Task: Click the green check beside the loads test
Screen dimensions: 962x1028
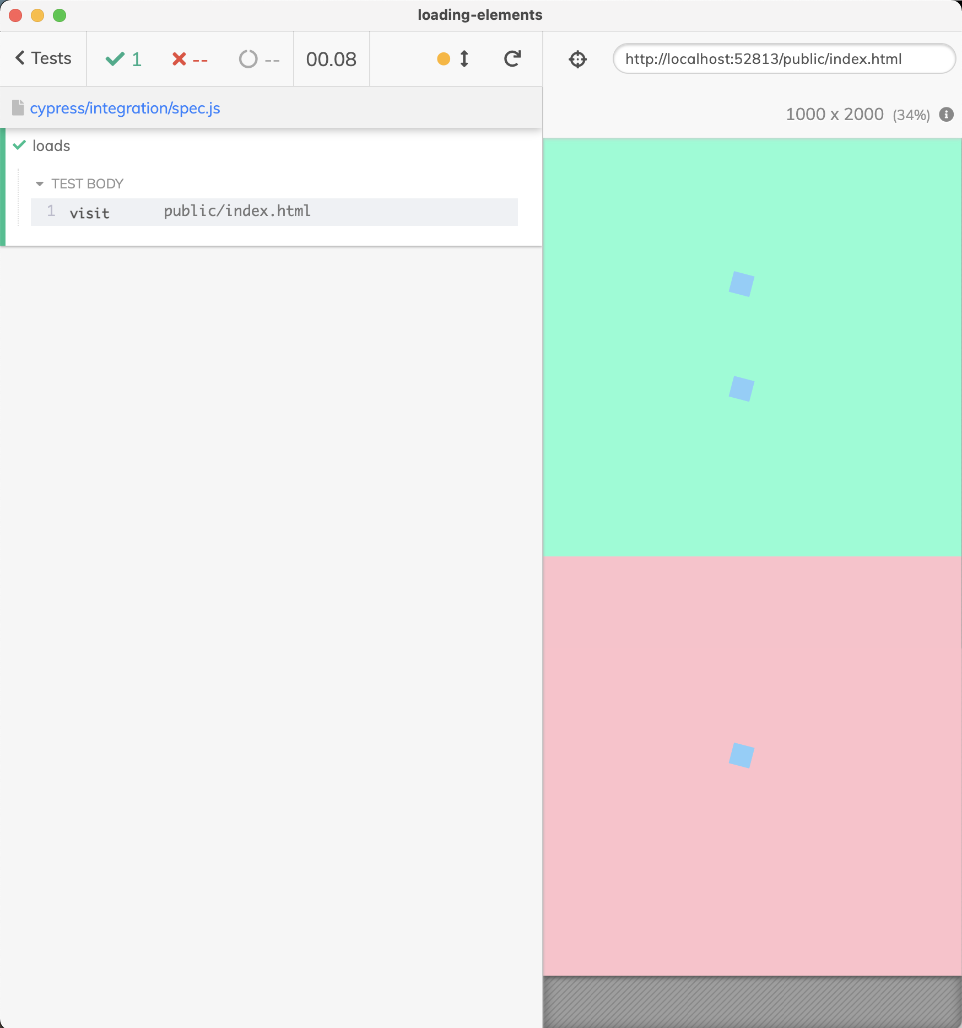Action: [19, 145]
